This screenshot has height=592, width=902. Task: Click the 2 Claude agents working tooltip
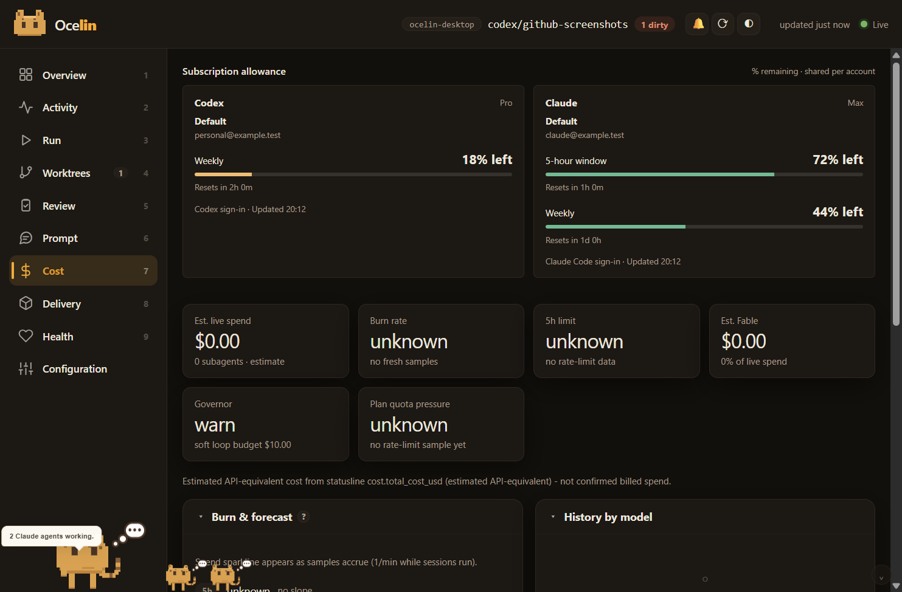pos(52,536)
